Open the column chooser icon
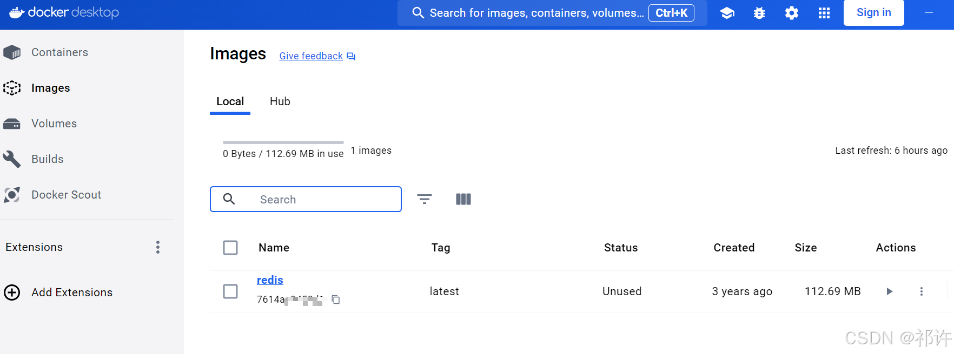The image size is (954, 354). [463, 199]
